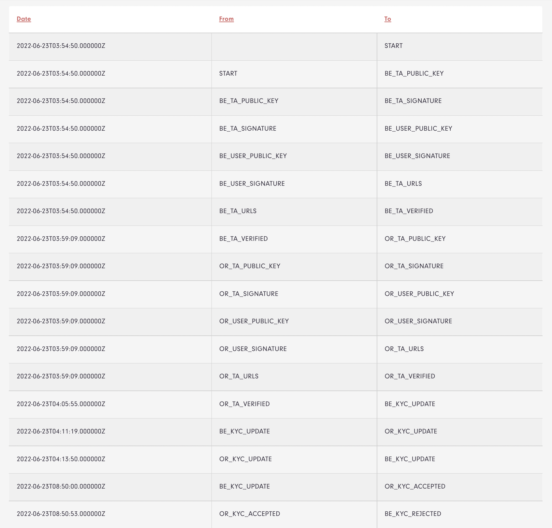Select the date 2022-06-23T04:05:55.000000Z
Screen dimensions: 552x528
click(x=61, y=404)
